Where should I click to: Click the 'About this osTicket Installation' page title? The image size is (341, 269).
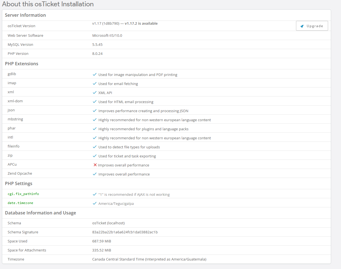coord(48,4)
